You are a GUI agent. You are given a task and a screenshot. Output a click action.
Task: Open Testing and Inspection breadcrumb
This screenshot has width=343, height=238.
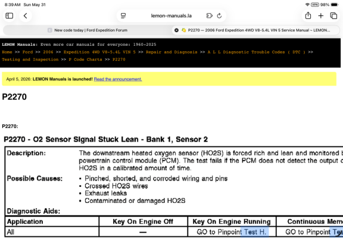coord(30,59)
